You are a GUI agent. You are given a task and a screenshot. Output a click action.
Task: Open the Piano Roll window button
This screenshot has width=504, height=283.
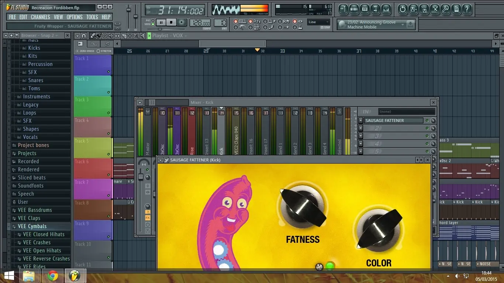[x=365, y=9]
